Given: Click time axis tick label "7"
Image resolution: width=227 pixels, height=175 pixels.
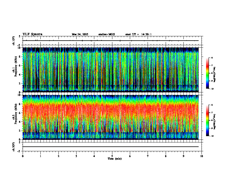Looking at the screenshot, I should click(x=148, y=156).
